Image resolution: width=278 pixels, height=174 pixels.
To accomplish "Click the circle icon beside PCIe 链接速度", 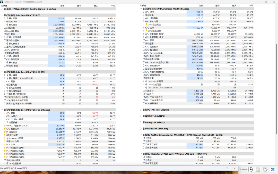I will pos(144,103).
